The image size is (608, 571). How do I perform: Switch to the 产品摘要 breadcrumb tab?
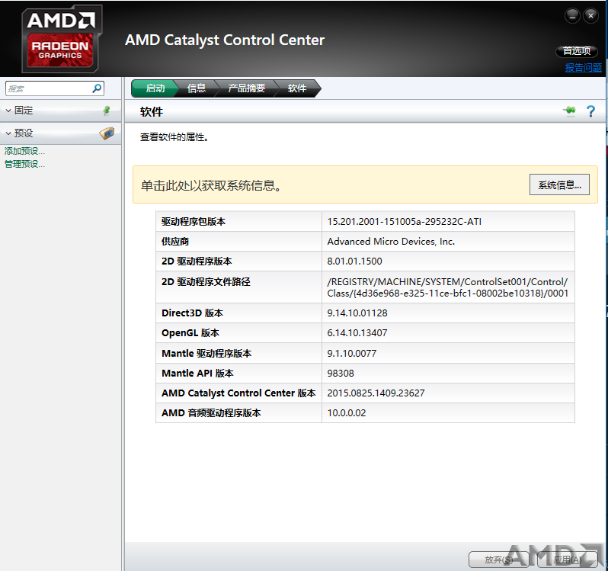coord(246,88)
